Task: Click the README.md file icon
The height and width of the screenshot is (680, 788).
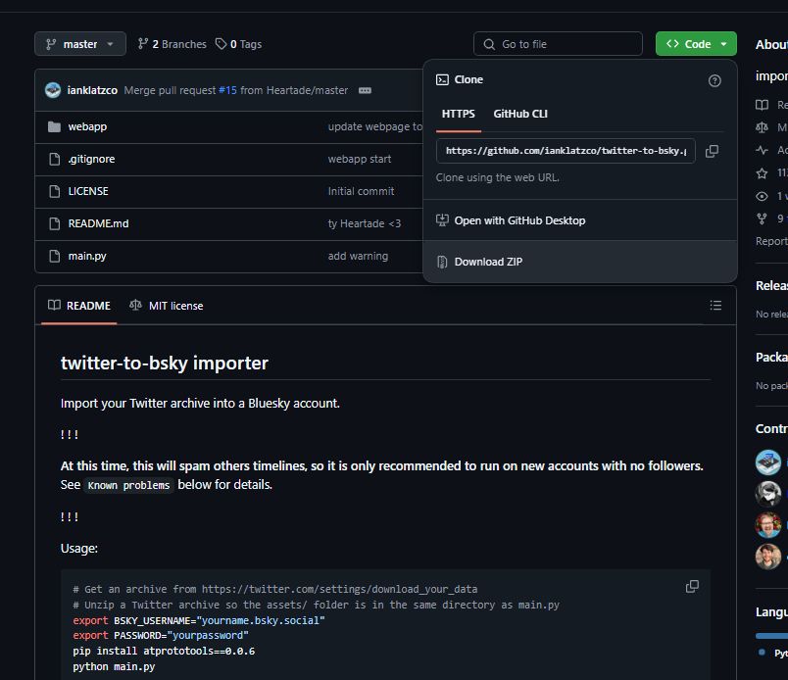Action: pos(54,223)
